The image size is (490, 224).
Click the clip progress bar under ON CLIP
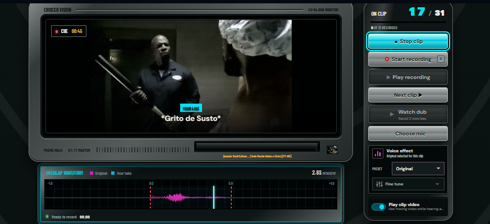[x=408, y=22]
